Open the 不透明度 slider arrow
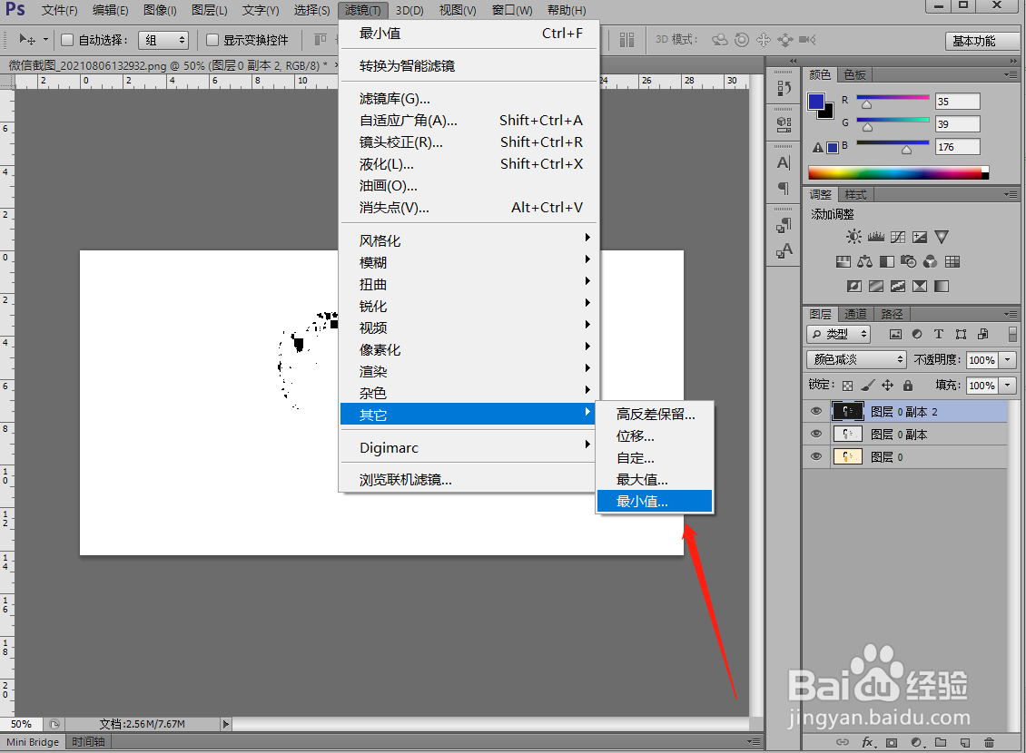 coord(1008,359)
